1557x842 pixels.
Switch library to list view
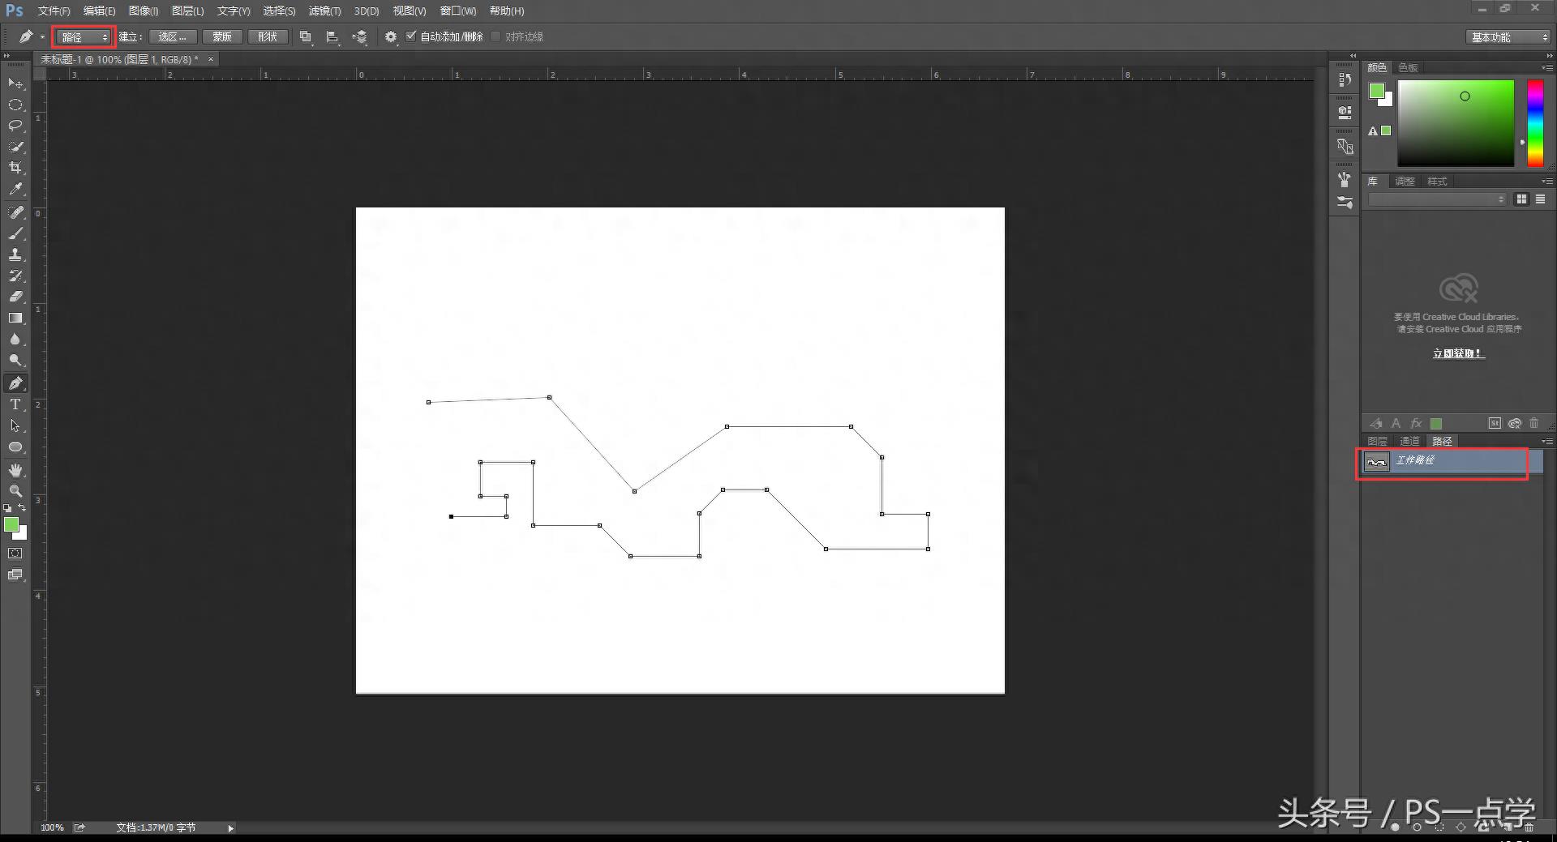pyautogui.click(x=1540, y=199)
